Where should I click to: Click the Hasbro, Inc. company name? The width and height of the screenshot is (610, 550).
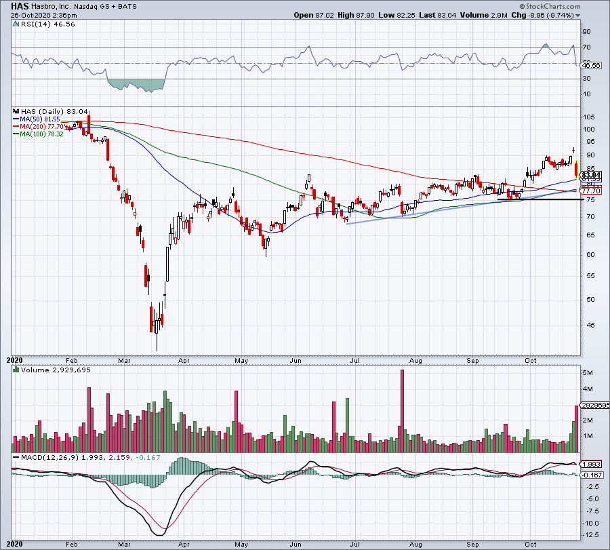pos(51,6)
